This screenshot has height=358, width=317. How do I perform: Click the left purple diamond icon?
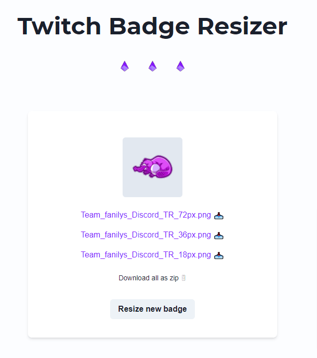click(x=125, y=66)
